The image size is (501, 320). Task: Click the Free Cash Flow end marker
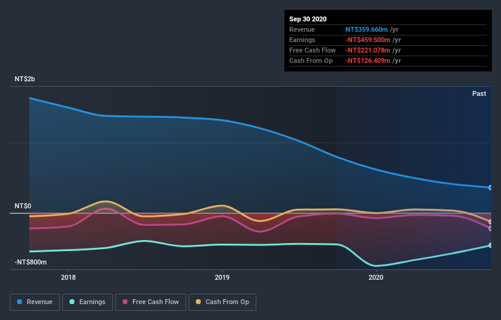491,228
